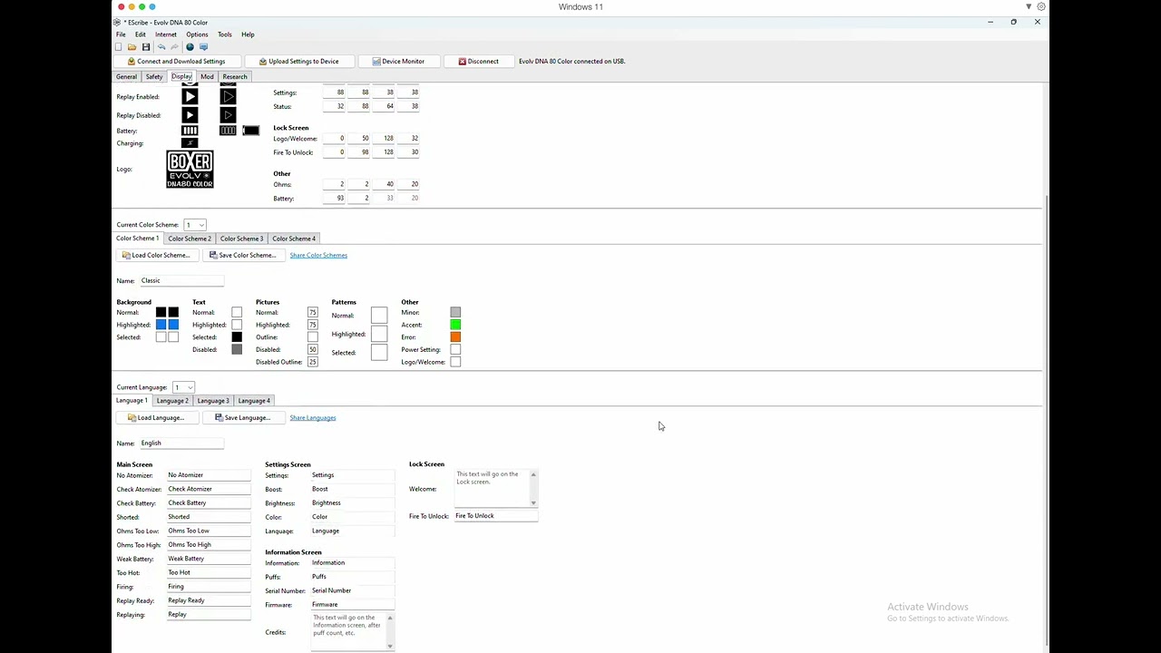Click the language Name field English
Image resolution: width=1161 pixels, height=653 pixels.
[x=181, y=443]
